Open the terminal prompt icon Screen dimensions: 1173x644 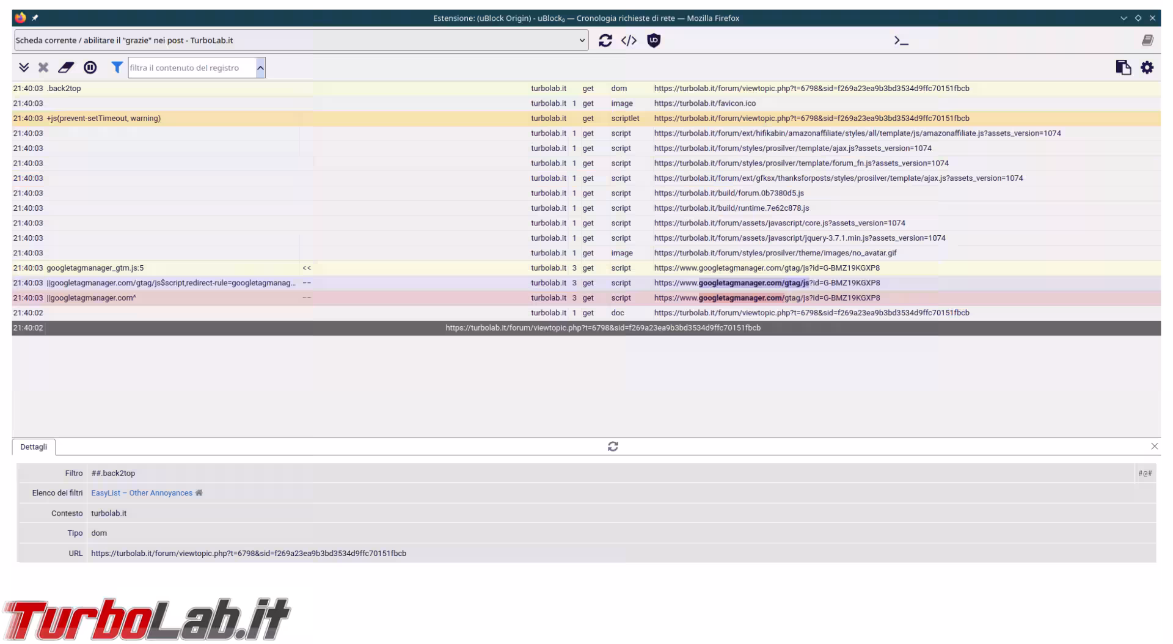[901, 40]
